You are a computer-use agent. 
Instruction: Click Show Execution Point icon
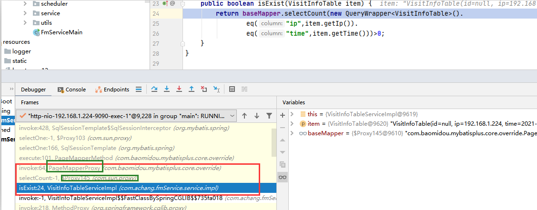[x=138, y=89]
